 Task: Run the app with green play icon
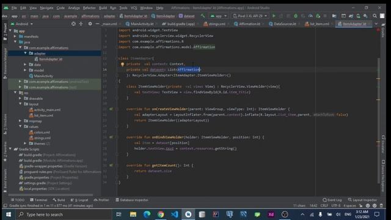(274, 16)
